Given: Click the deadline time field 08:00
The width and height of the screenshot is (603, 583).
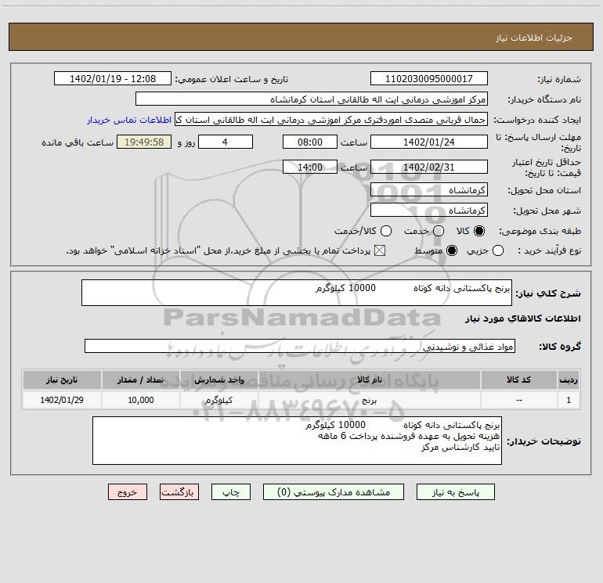Looking at the screenshot, I should (310, 142).
